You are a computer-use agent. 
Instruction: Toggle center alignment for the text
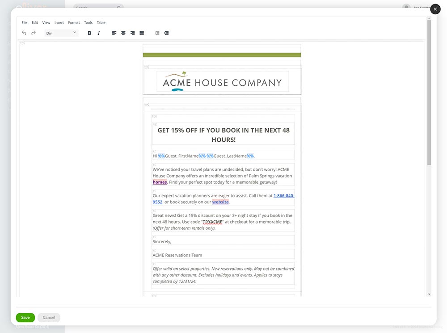[x=123, y=33]
